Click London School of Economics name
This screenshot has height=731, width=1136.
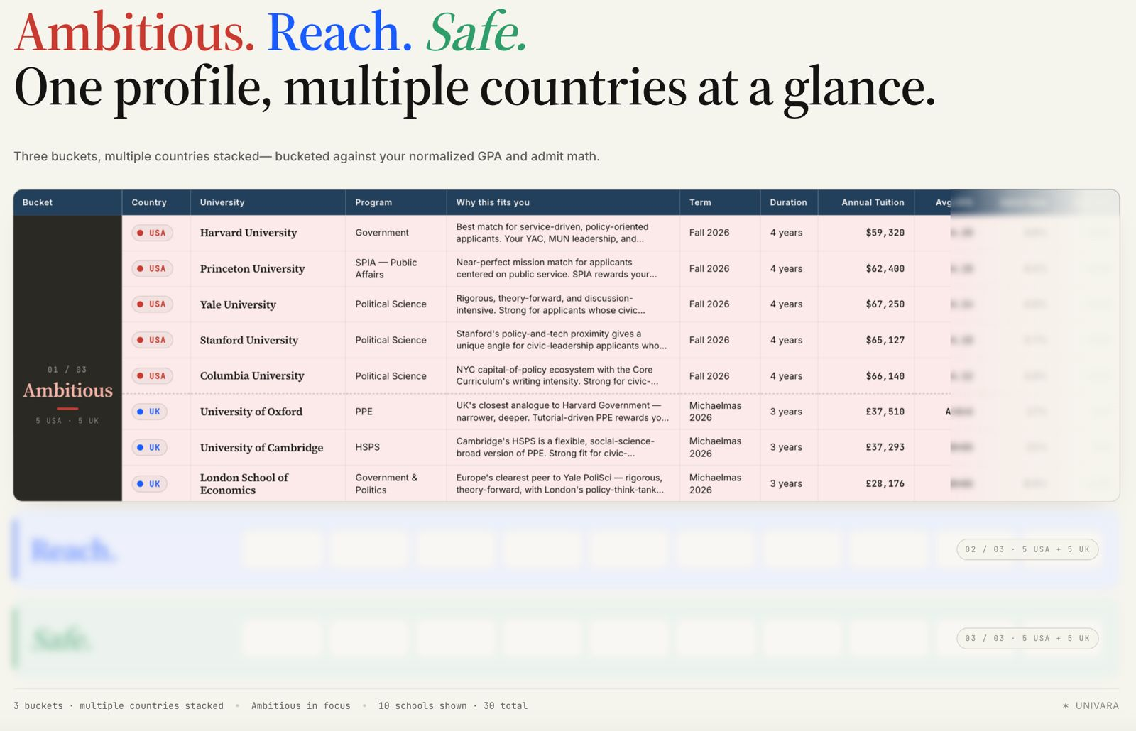point(244,483)
